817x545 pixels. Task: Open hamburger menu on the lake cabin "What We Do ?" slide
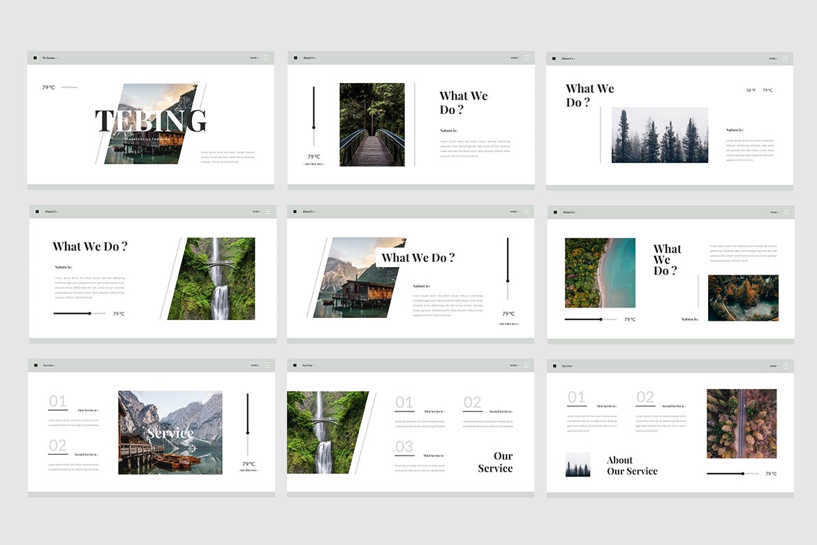[527, 211]
